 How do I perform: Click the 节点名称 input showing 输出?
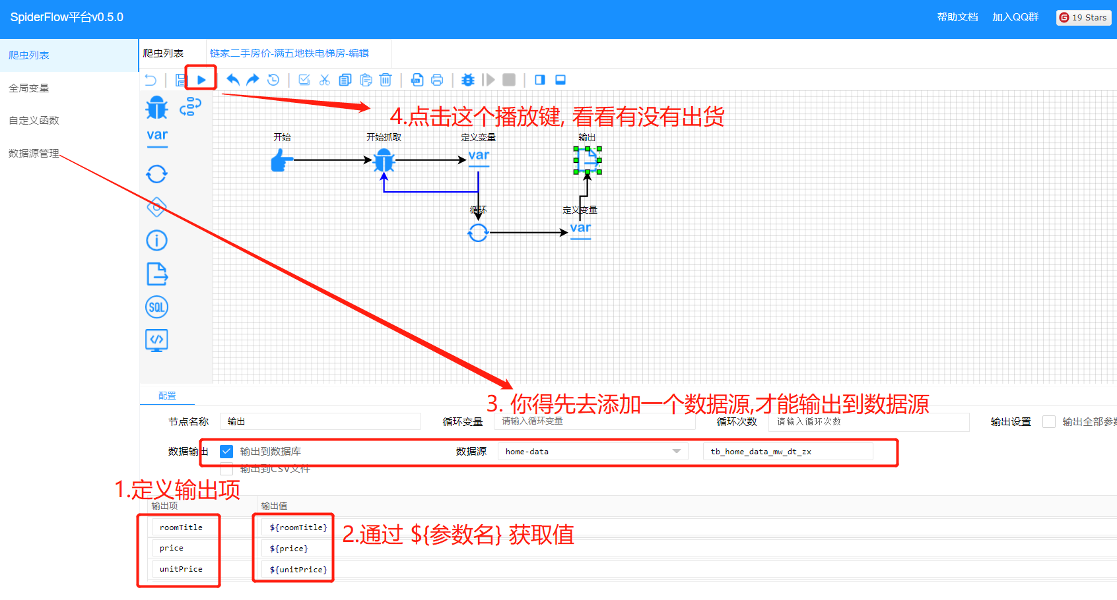320,421
